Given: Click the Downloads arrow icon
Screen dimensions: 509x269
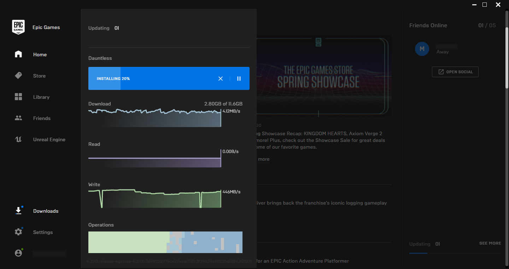Looking at the screenshot, I should pos(18,211).
